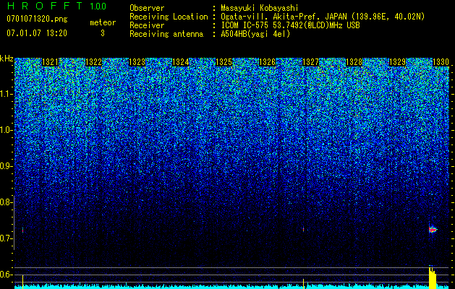Image resolution: width=455 pixels, height=289 pixels.
Task: Click the kHz axis unit label
Action: pos(7,59)
